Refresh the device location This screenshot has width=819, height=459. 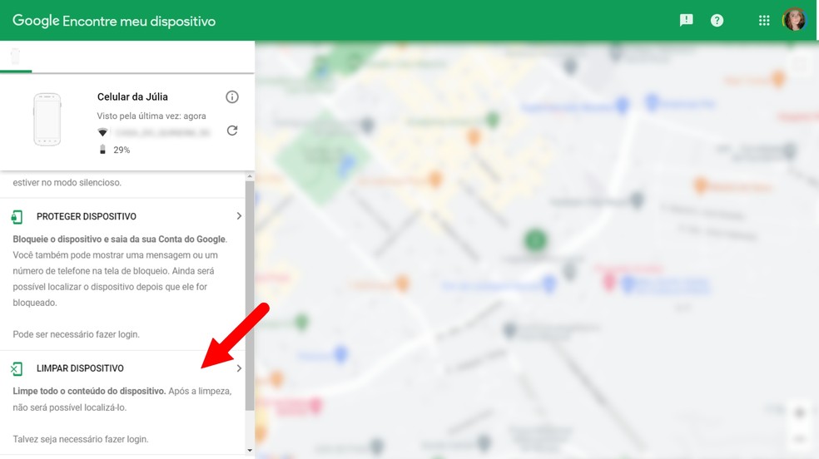coord(232,131)
